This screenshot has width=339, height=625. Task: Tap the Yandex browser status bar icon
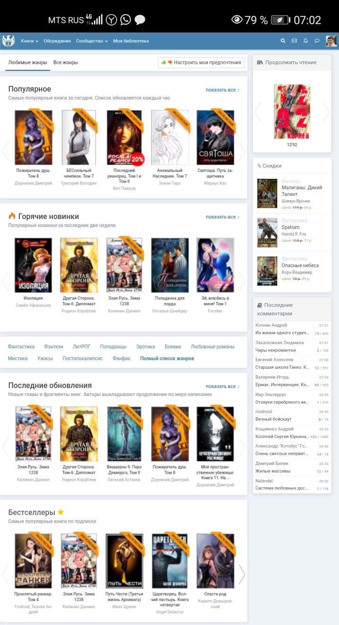(111, 20)
